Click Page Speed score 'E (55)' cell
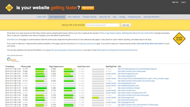This screenshot has width=190, height=107. tap(53, 74)
